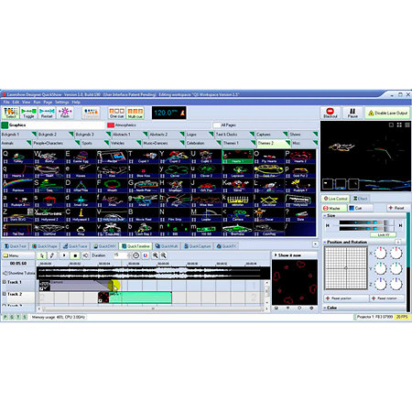Click the timeline Play button
Viewport: 412px width, 412px height.
[64, 255]
